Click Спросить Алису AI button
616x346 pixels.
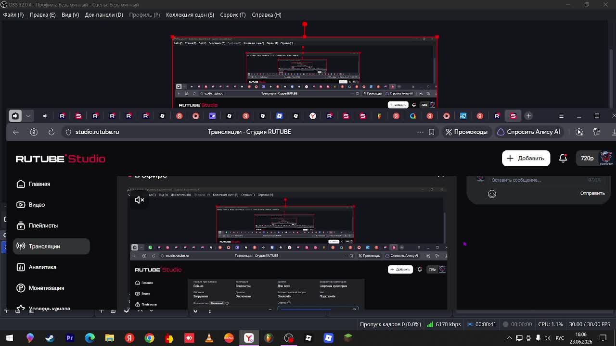click(x=528, y=132)
